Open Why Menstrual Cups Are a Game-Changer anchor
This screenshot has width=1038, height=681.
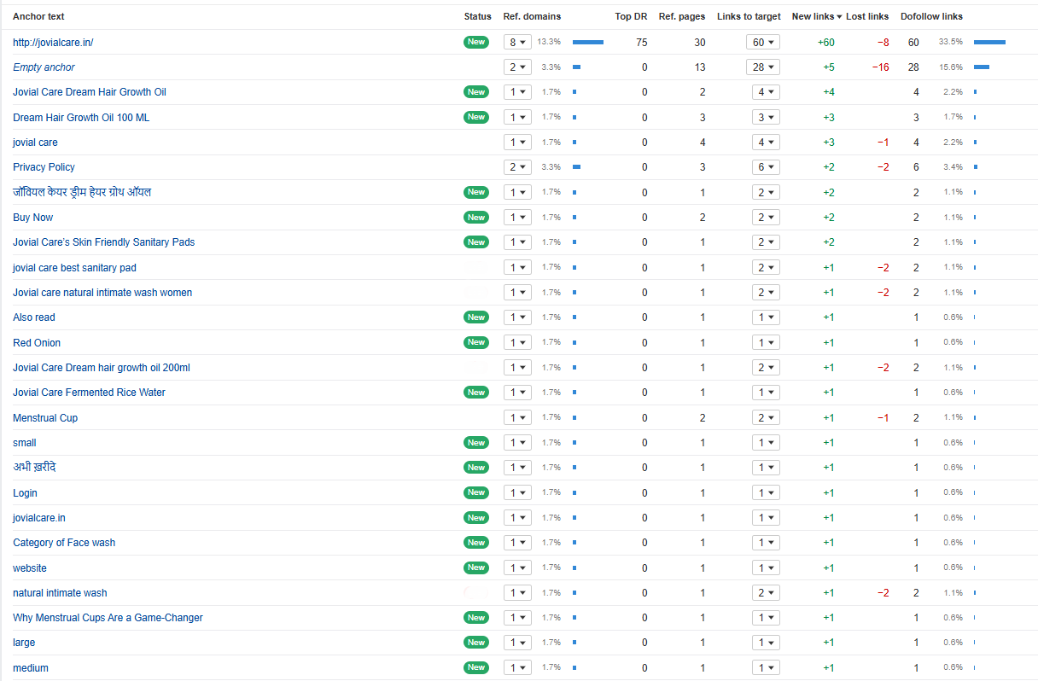pyautogui.click(x=108, y=618)
